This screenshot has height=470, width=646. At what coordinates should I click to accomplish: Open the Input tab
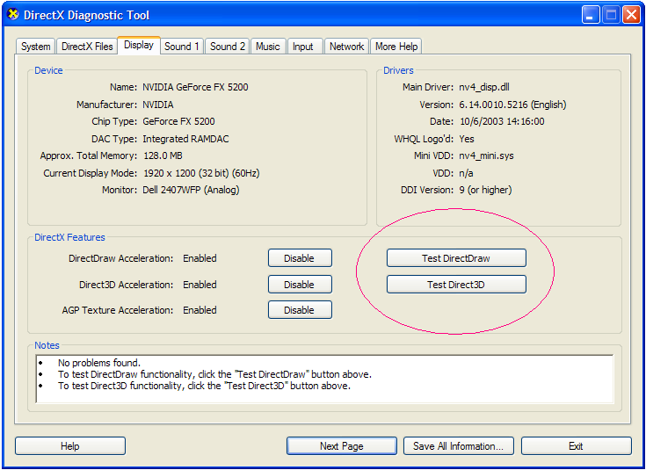tap(303, 47)
